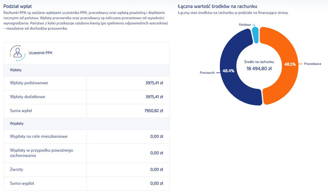Select the Wpłaty dodatkowe row label
This screenshot has height=196, width=328.
27,97
